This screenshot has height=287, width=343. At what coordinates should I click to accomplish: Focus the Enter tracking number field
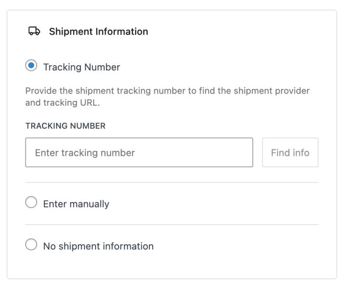(x=139, y=153)
